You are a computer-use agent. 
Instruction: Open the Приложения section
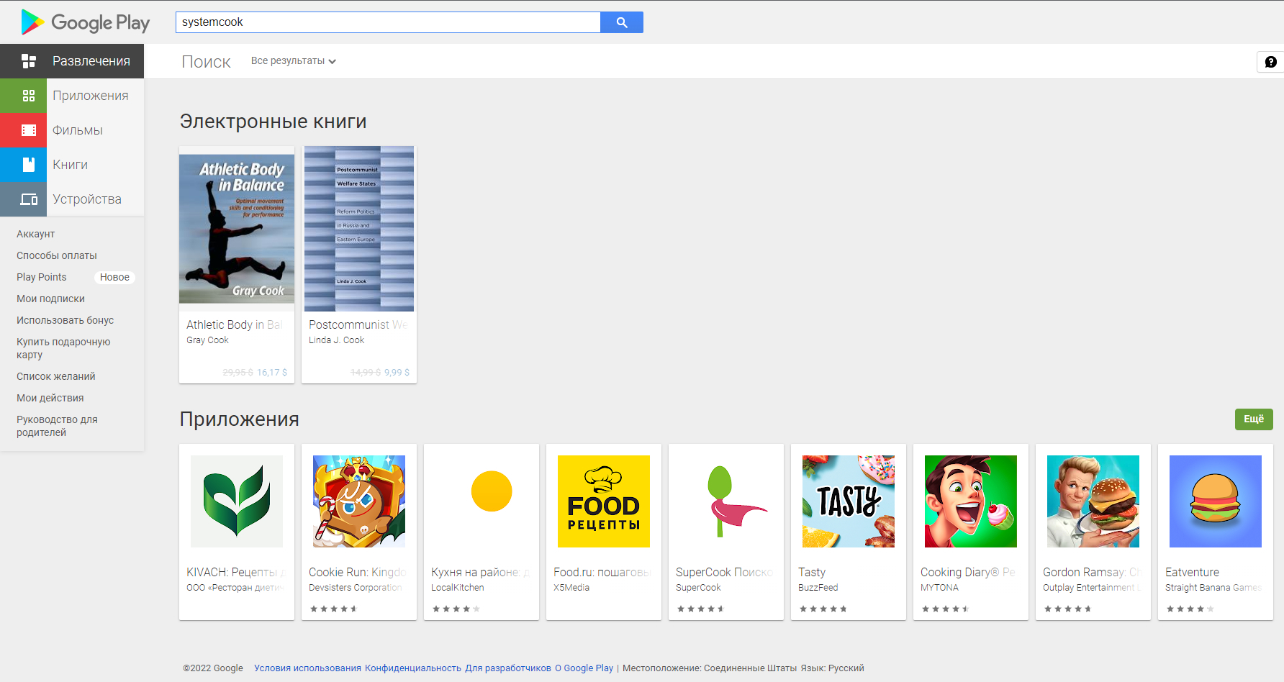click(x=72, y=96)
